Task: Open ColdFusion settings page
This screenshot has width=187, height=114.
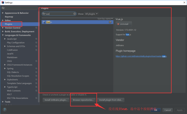Action: (x=12, y=50)
